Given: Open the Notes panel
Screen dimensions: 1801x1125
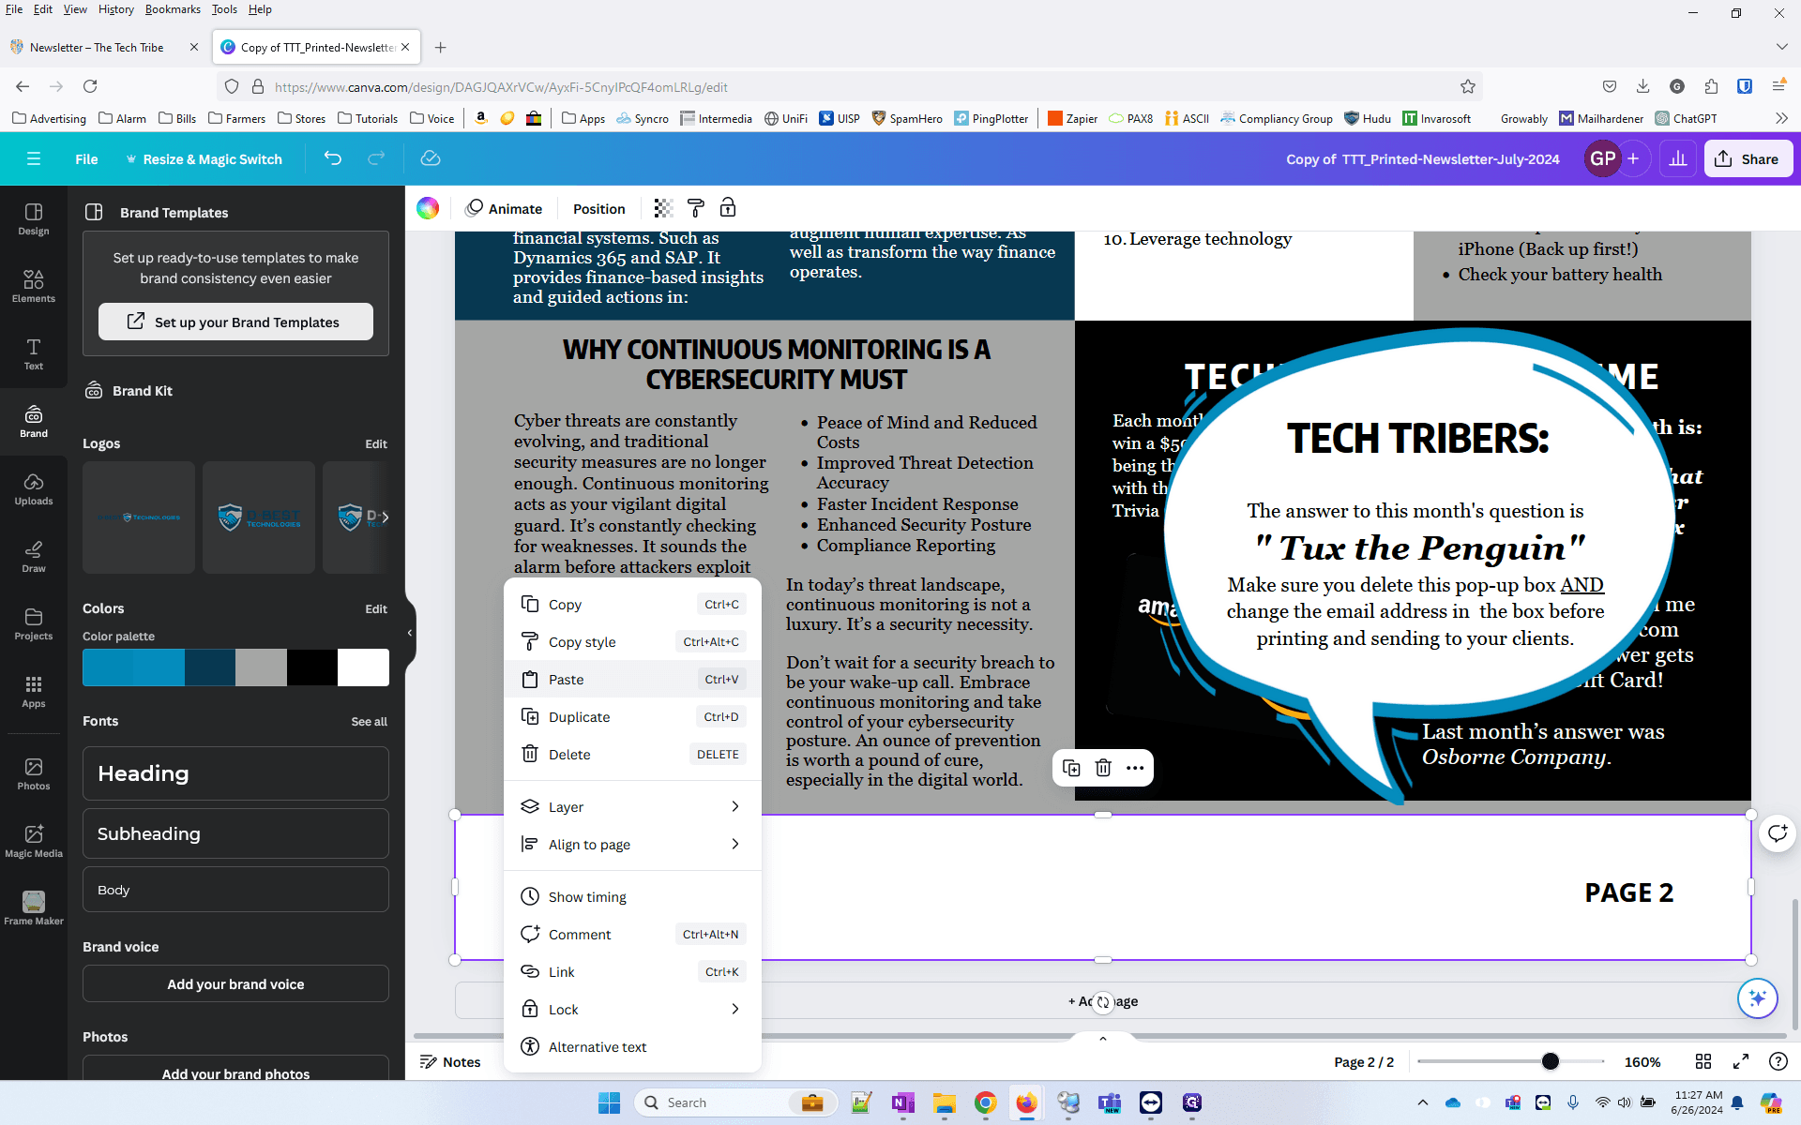Looking at the screenshot, I should (450, 1061).
